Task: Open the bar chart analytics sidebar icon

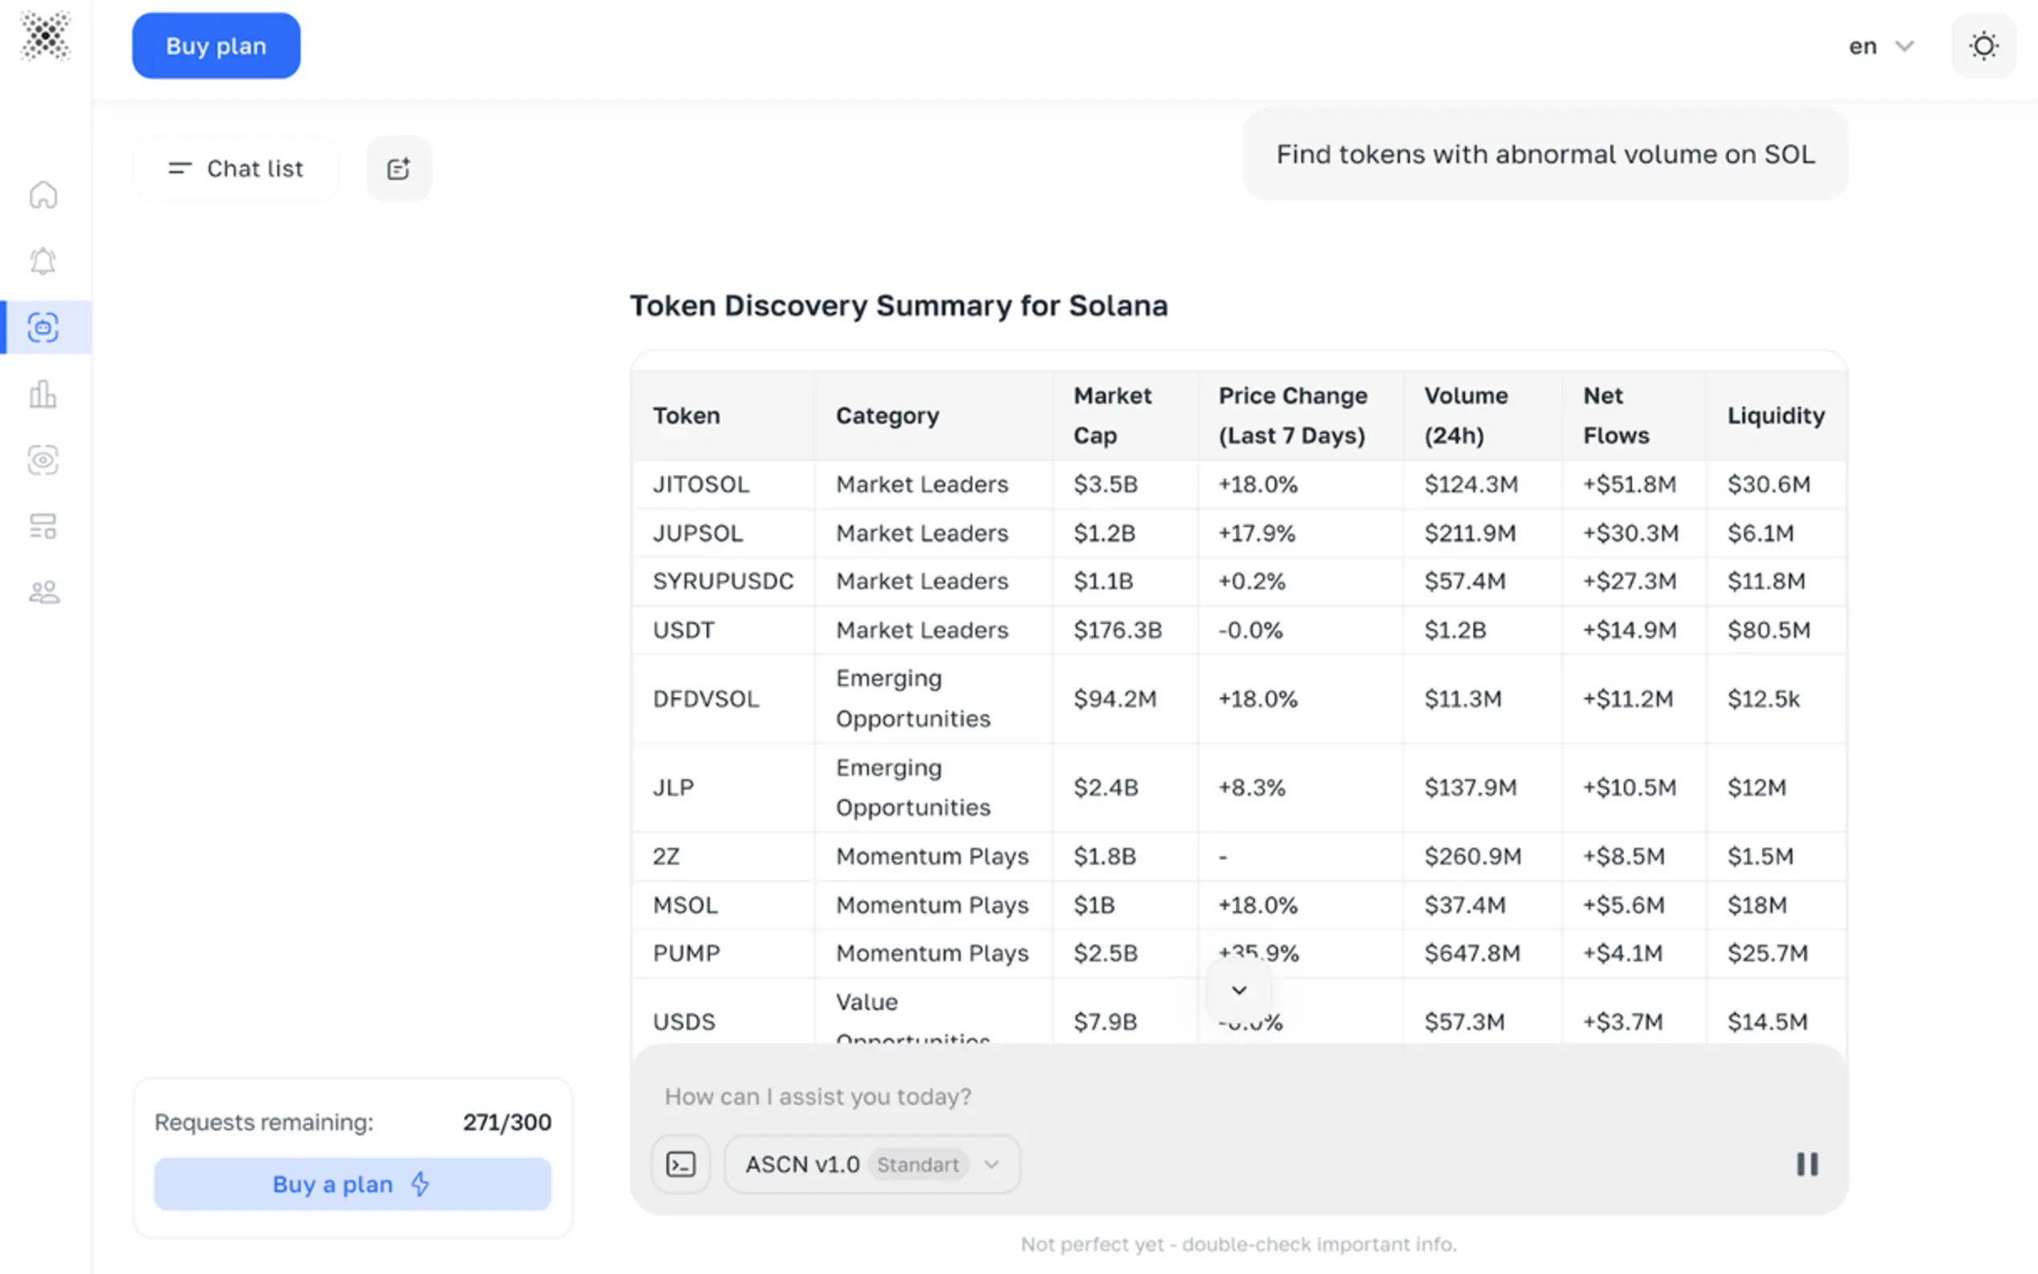Action: click(43, 393)
